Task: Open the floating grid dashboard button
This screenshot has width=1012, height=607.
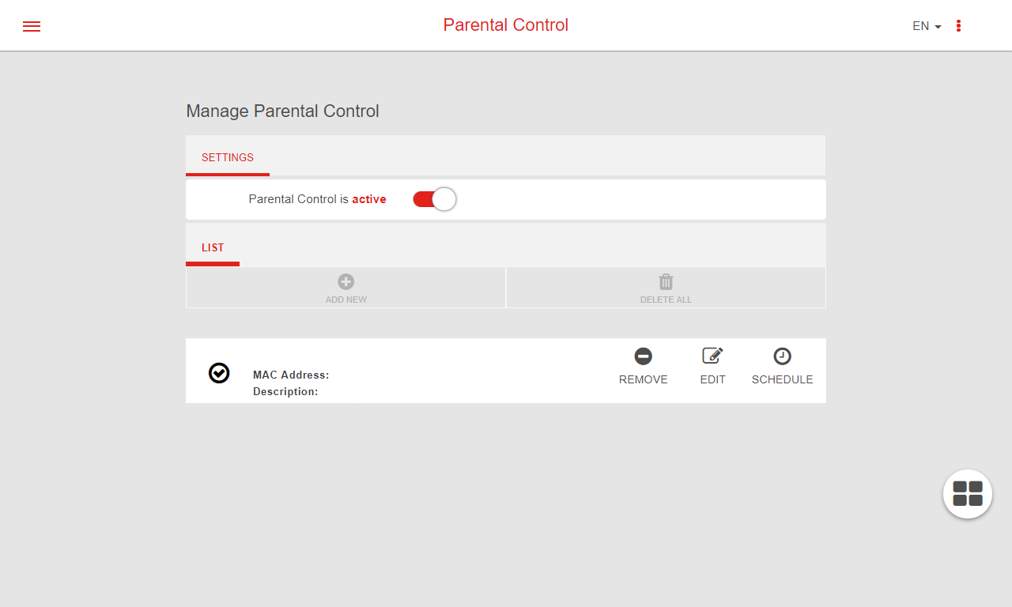Action: point(967,493)
